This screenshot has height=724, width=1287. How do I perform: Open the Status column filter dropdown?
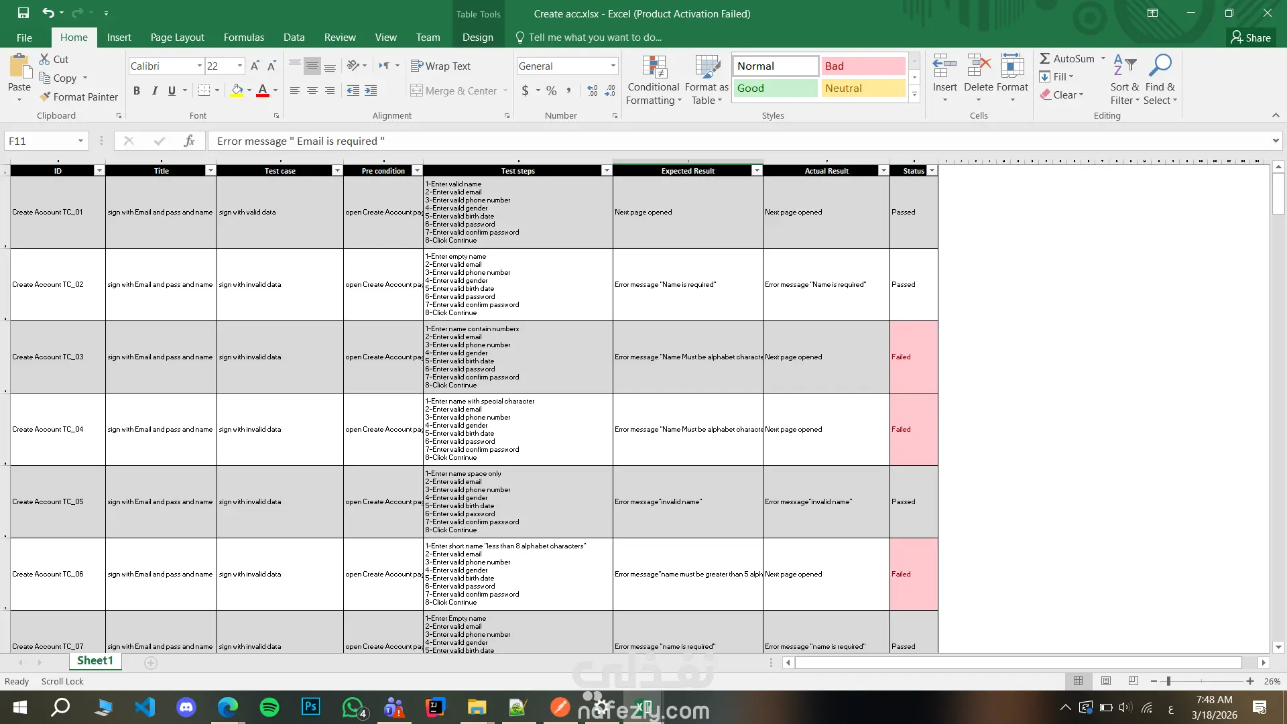pyautogui.click(x=932, y=171)
